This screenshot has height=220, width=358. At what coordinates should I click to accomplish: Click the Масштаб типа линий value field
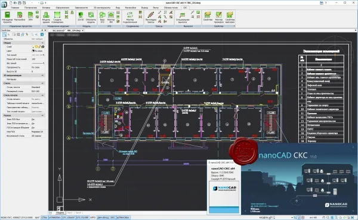click(x=38, y=59)
